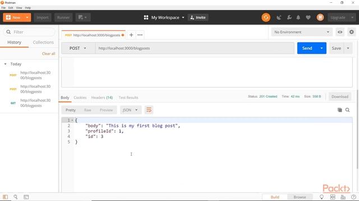Screen dimensions: 359x201
Task: Click the request URL input field
Action: pyautogui.click(x=195, y=49)
